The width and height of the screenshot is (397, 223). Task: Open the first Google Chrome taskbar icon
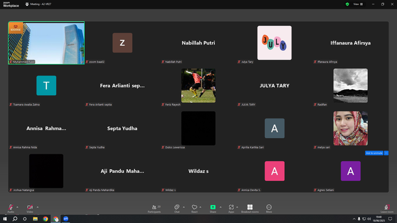(x=45, y=219)
